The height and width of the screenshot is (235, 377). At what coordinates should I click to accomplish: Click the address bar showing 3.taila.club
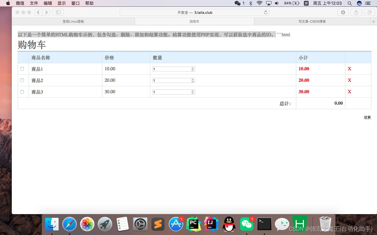(195, 12)
